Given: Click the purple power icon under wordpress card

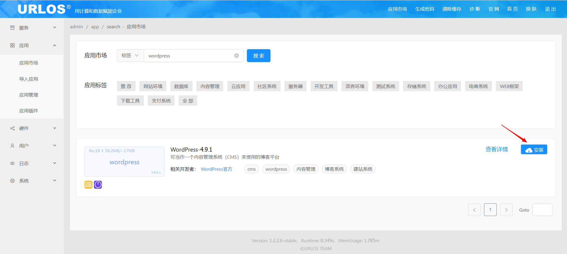Looking at the screenshot, I should click(x=98, y=185).
